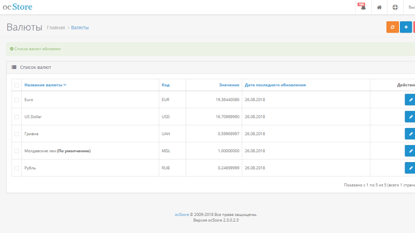Click value 0.59969997

[228, 134]
